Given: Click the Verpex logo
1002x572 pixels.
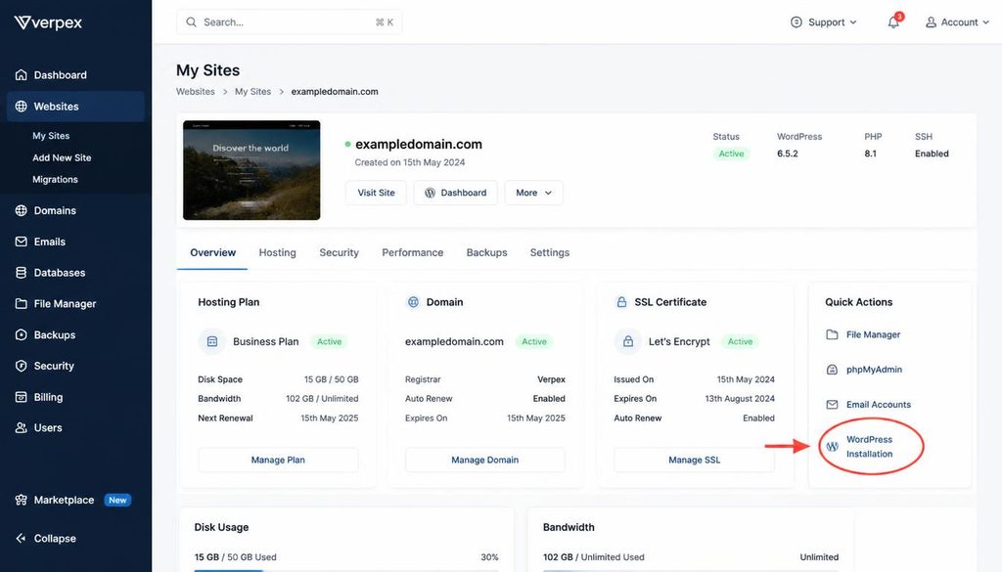Looking at the screenshot, I should pos(48,23).
